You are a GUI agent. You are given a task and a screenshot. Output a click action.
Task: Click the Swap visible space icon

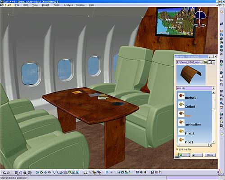pos(77,172)
